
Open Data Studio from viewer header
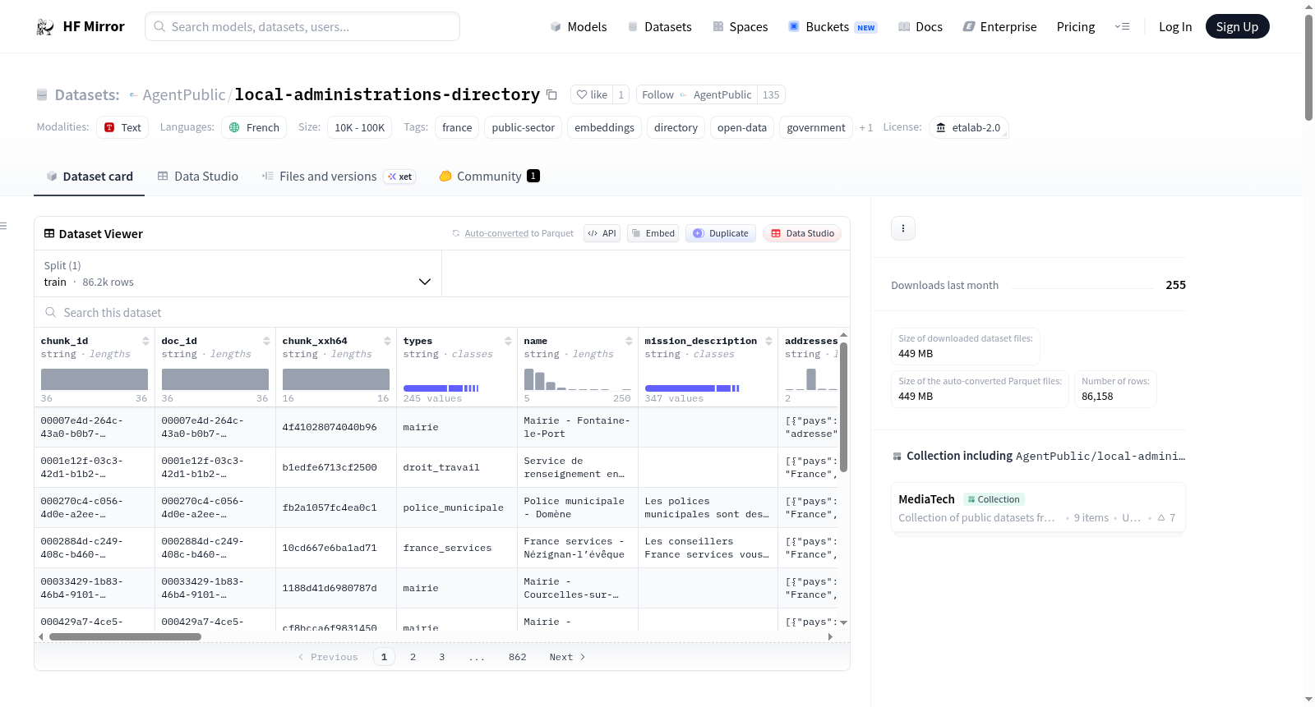(802, 234)
